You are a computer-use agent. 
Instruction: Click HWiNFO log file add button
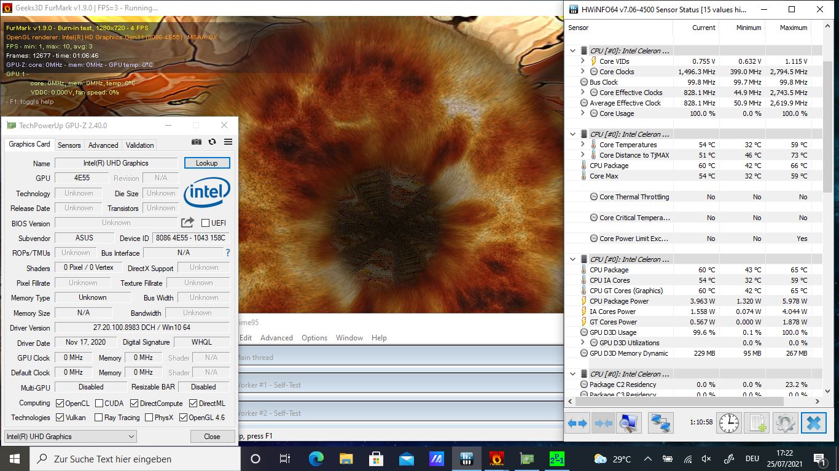757,423
